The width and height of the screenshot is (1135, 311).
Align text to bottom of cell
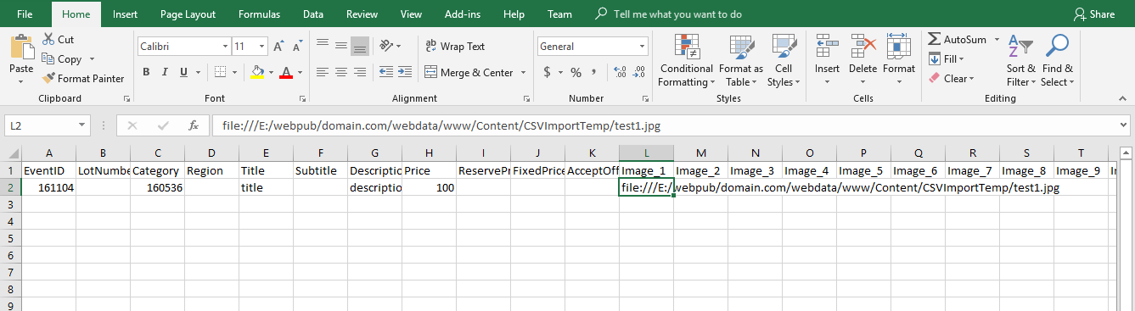point(360,45)
